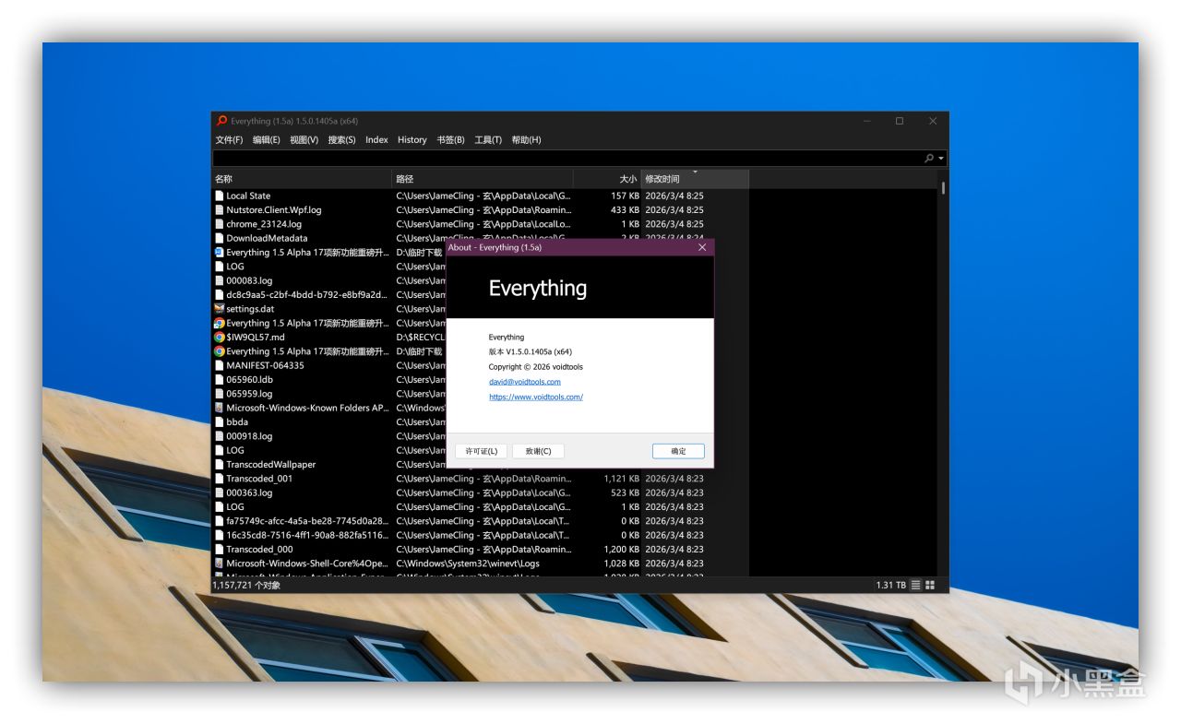Screen dimensions: 1181x724
Task: Open the david@voidtools.com email link
Action: [525, 382]
